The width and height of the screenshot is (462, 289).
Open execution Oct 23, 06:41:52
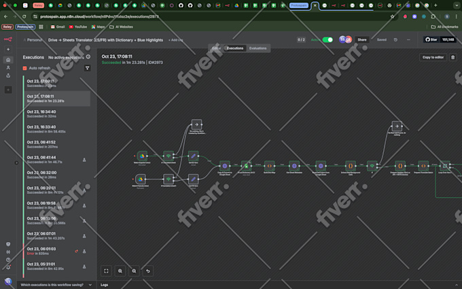[x=58, y=144]
